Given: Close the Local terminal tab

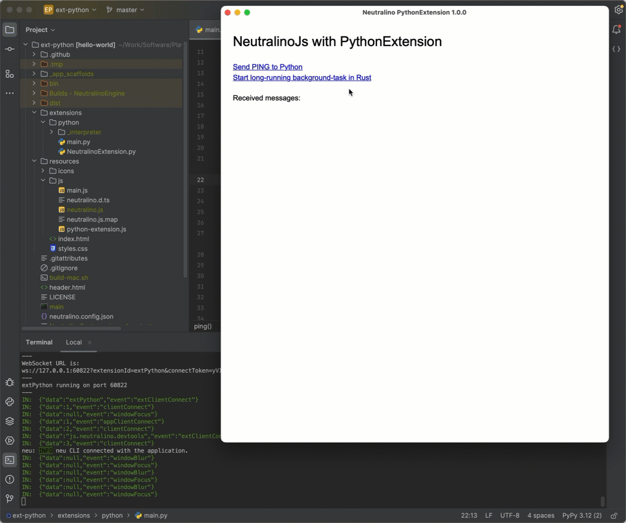Looking at the screenshot, I should click(90, 343).
